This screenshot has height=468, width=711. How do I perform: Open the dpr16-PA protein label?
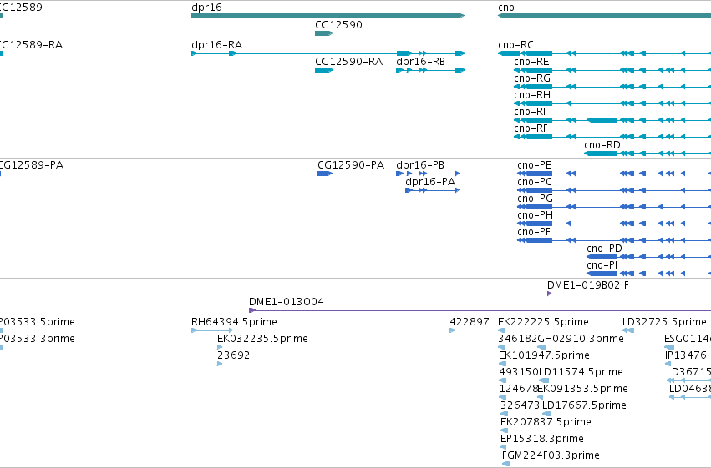tap(430, 182)
